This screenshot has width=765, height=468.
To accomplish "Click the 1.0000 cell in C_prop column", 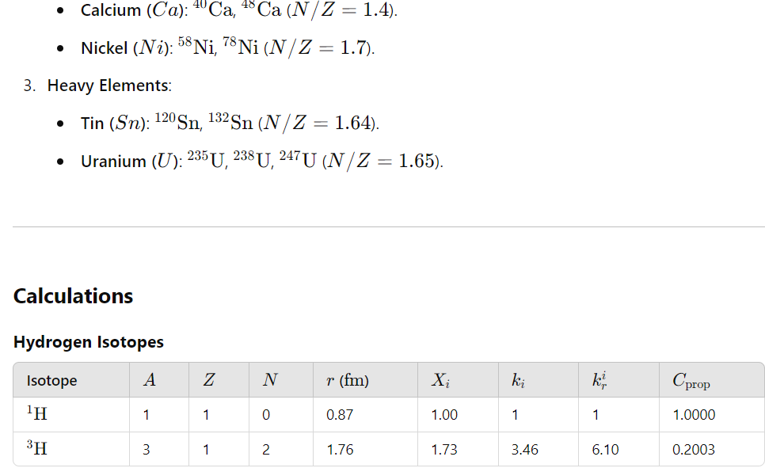I will tap(693, 415).
